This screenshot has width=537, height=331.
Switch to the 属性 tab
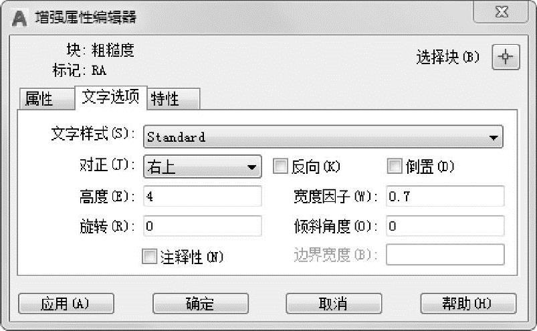click(40, 99)
